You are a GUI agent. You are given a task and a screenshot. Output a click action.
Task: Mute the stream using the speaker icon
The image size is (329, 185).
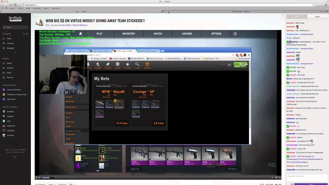[x=40, y=178]
